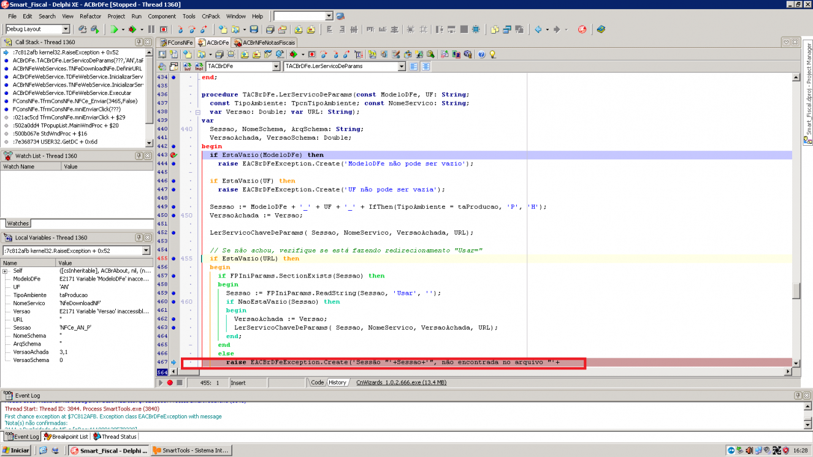Click the Watch Name column header
This screenshot has height=457, width=813.
point(31,167)
